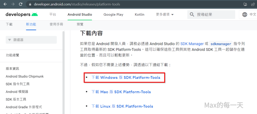This screenshot has width=257, height=114.
Task: Open the Kotlin tab
Action: pyautogui.click(x=140, y=14)
